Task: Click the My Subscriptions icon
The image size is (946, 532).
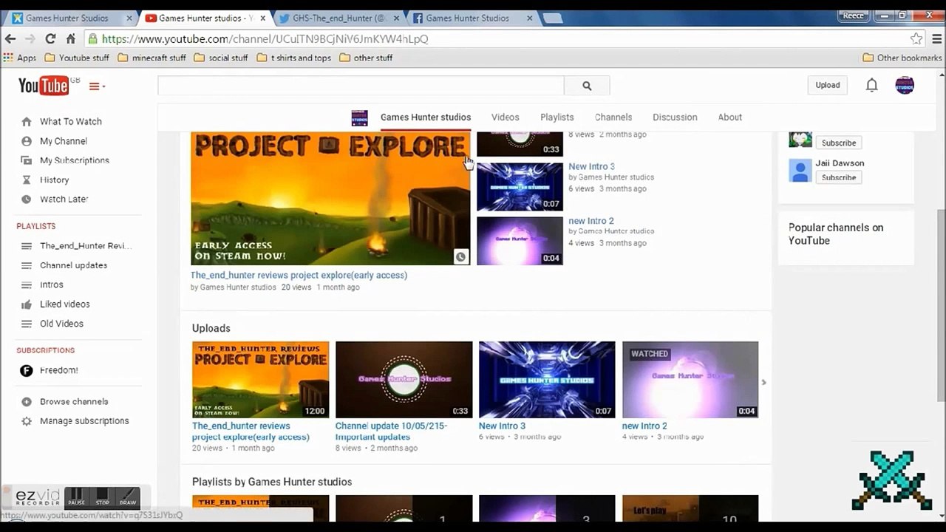Action: pyautogui.click(x=27, y=160)
